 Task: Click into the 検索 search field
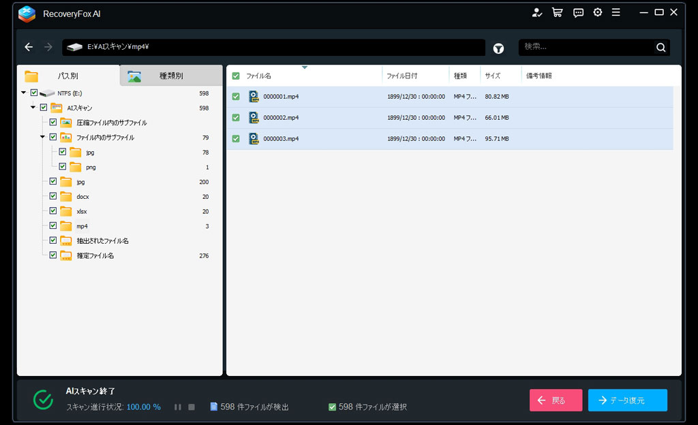click(586, 48)
